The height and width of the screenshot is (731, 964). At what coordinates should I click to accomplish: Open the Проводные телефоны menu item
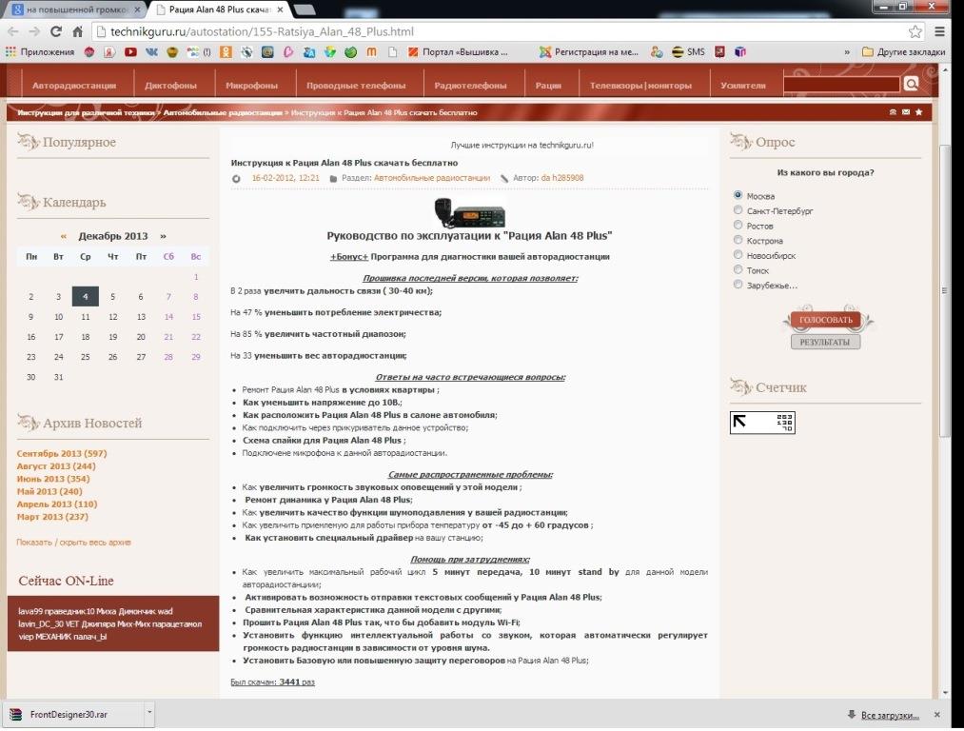[356, 86]
